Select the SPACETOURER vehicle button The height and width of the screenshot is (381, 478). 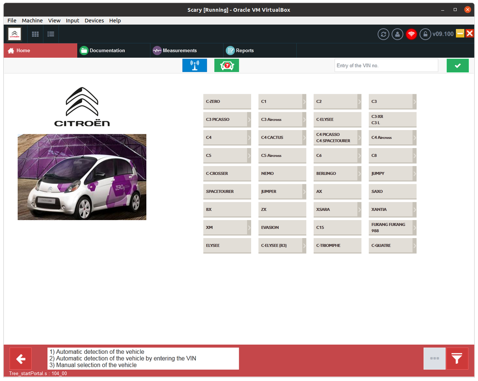[227, 191]
